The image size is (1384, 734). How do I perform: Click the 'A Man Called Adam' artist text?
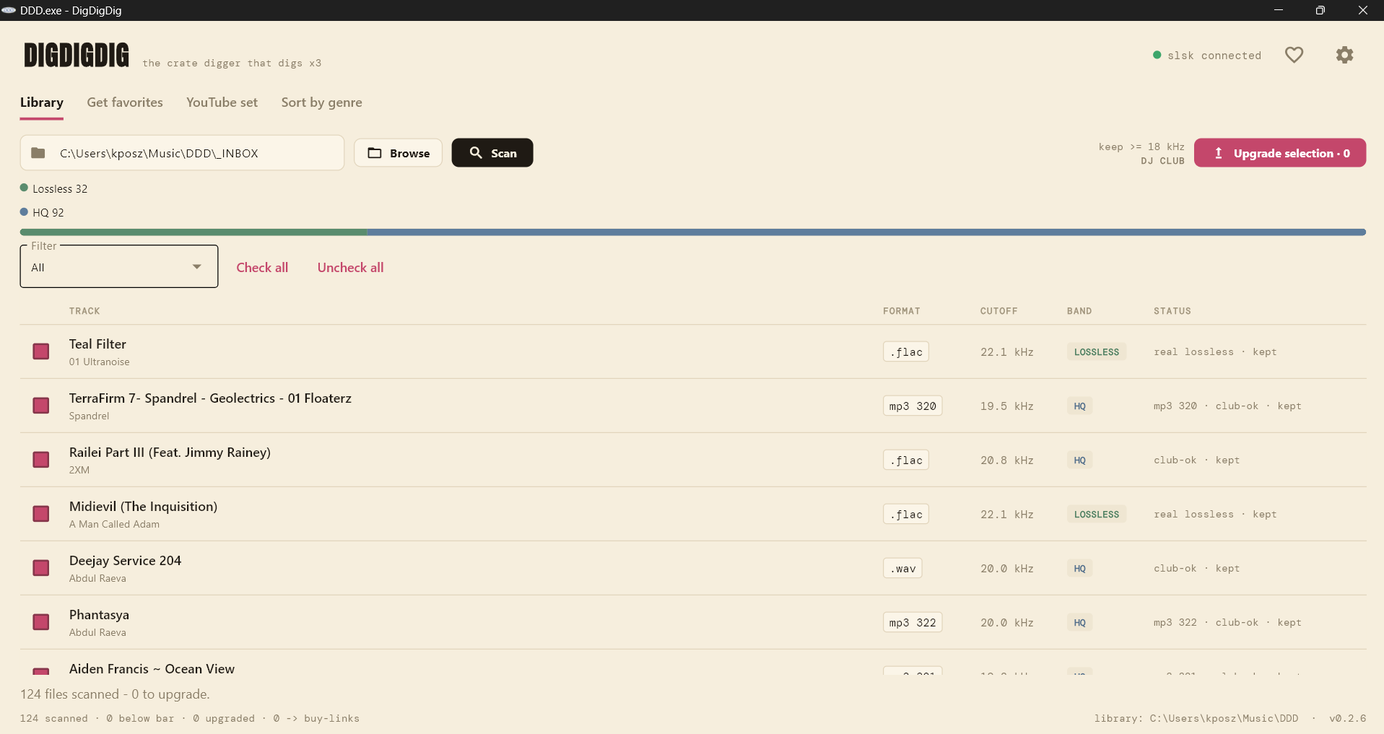coord(114,525)
